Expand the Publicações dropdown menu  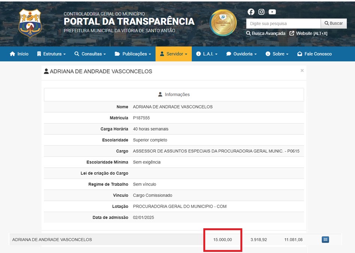(133, 54)
